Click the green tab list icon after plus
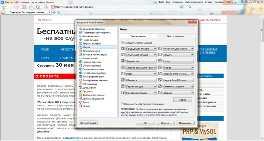Image resolution: width=264 pixels, height=141 pixels. 59,12
